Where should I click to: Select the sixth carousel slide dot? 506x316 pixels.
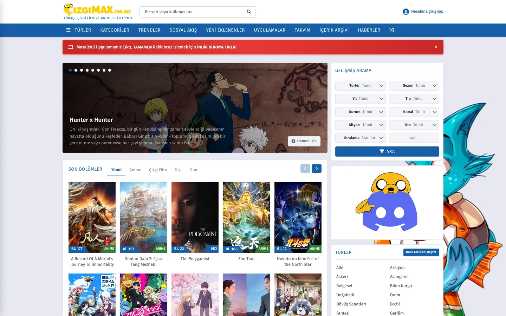pyautogui.click(x=98, y=70)
